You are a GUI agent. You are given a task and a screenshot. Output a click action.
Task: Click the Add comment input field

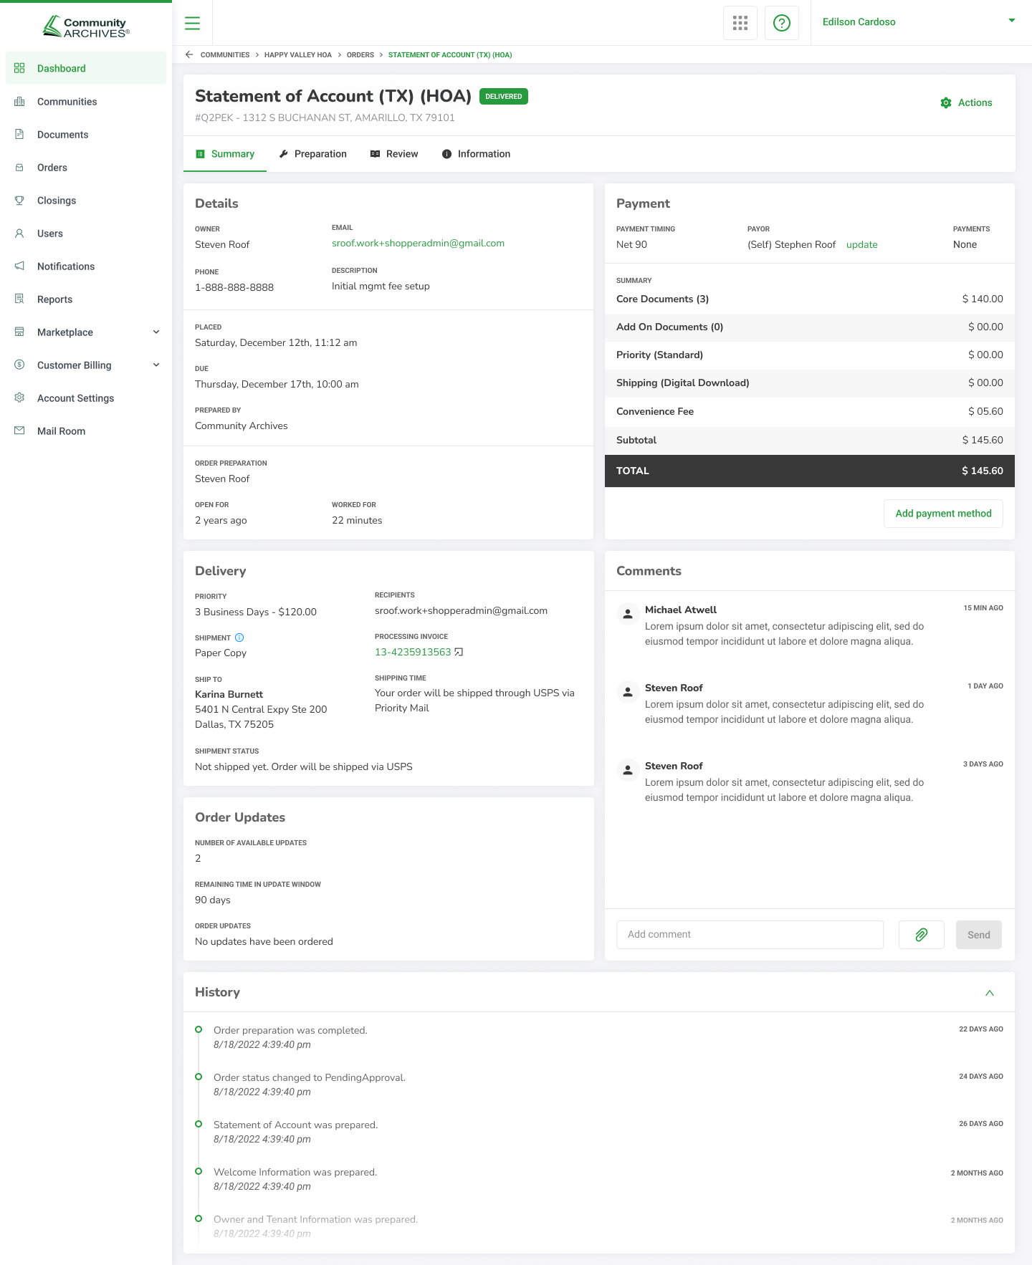coord(750,935)
